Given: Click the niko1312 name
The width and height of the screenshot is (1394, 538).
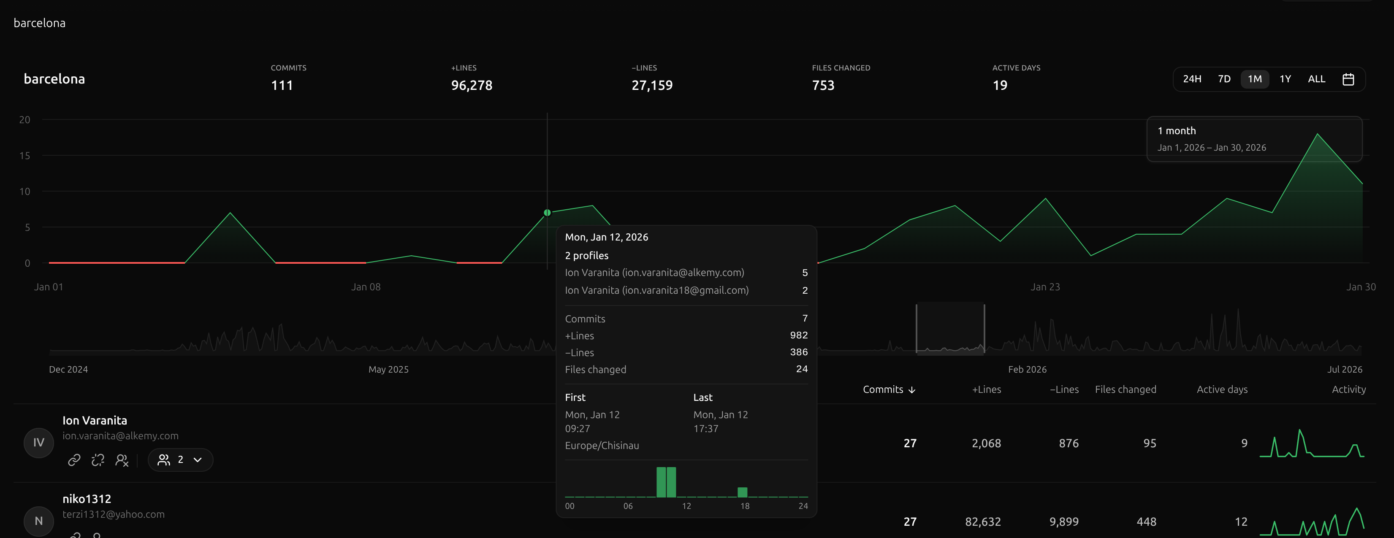Looking at the screenshot, I should (x=87, y=498).
